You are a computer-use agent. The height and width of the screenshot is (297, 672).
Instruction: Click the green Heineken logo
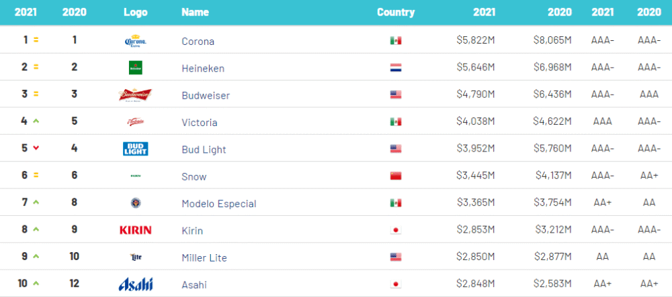[135, 68]
